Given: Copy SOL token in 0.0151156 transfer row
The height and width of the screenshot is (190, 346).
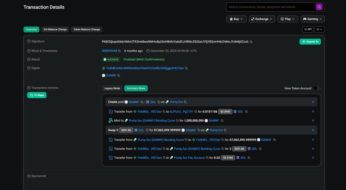Looking at the screenshot, I should coord(246,112).
